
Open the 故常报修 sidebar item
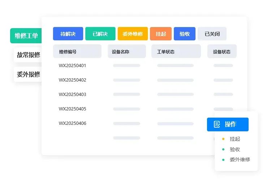click(x=28, y=55)
